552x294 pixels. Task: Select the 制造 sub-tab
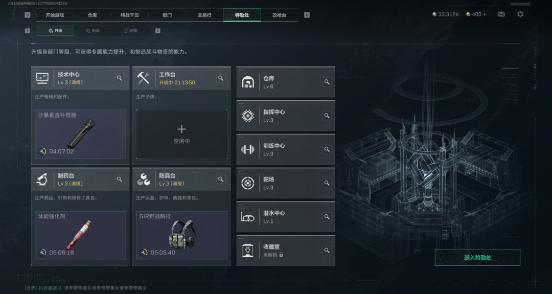93,31
